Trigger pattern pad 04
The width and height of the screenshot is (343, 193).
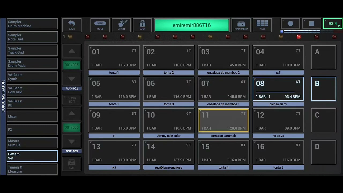(278, 57)
